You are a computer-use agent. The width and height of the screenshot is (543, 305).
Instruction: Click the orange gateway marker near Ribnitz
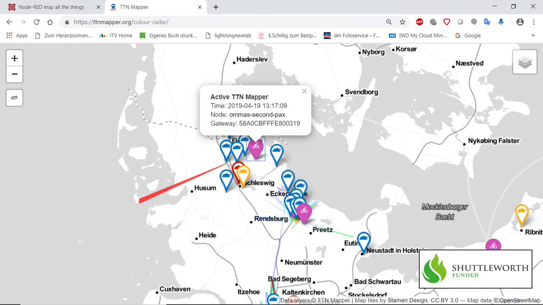[x=522, y=216]
